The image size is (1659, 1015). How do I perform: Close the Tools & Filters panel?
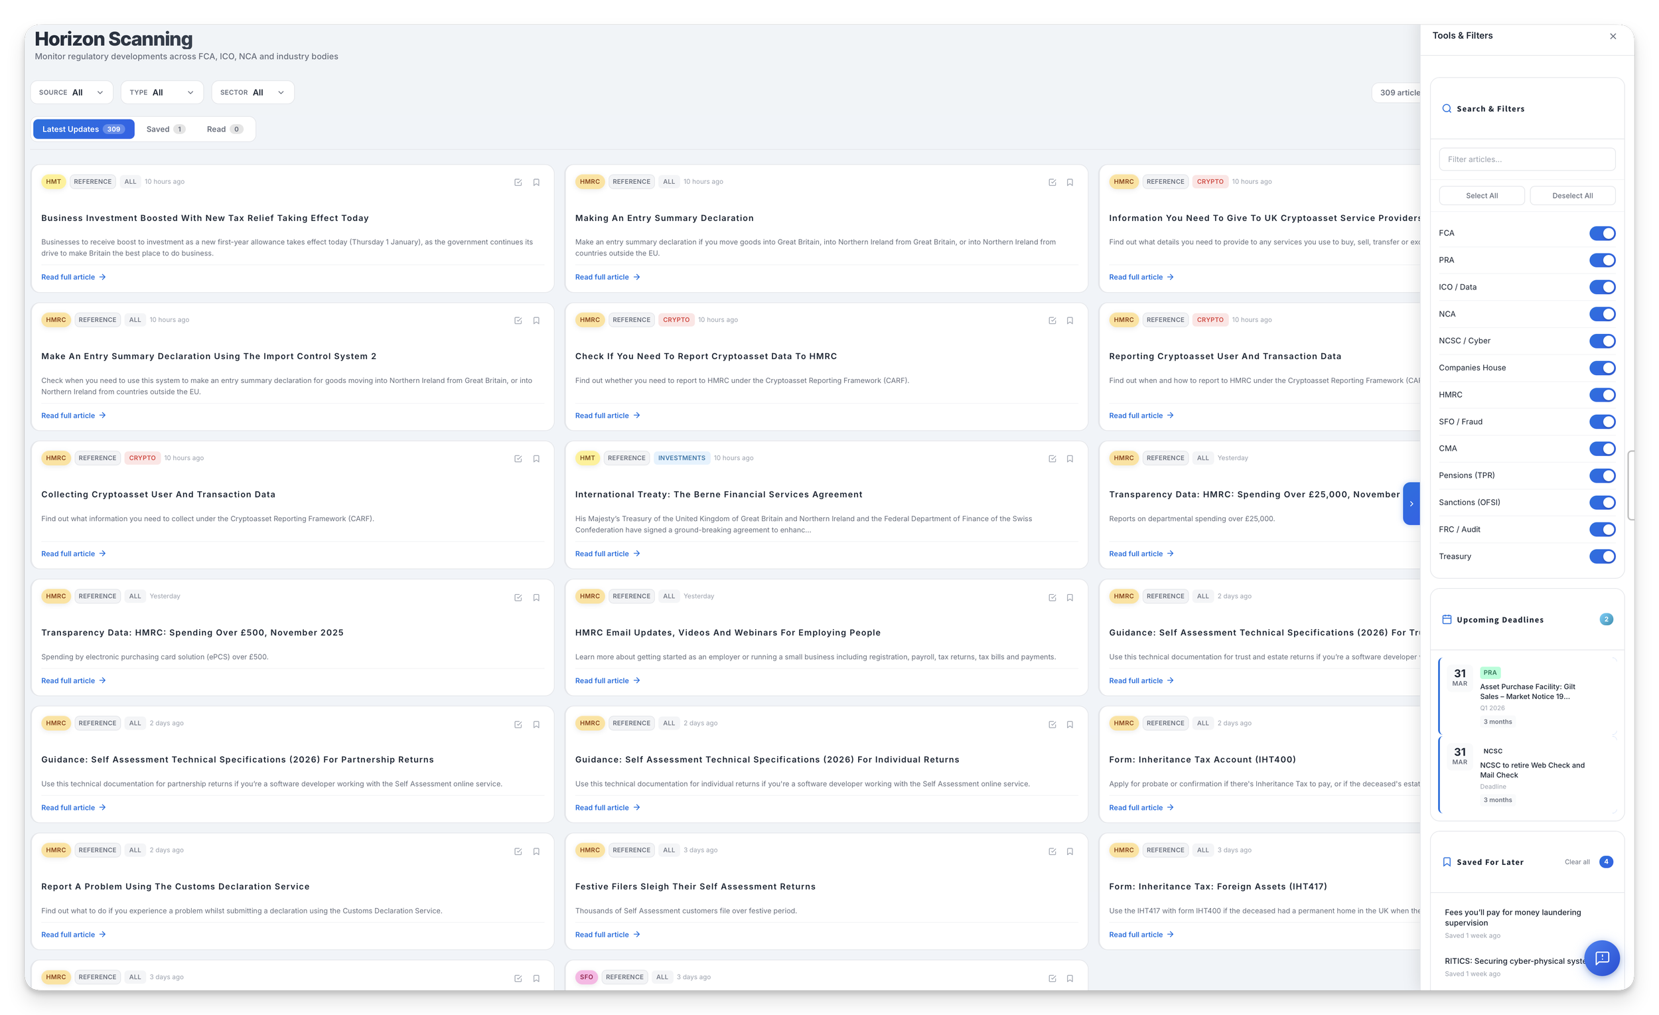1613,37
